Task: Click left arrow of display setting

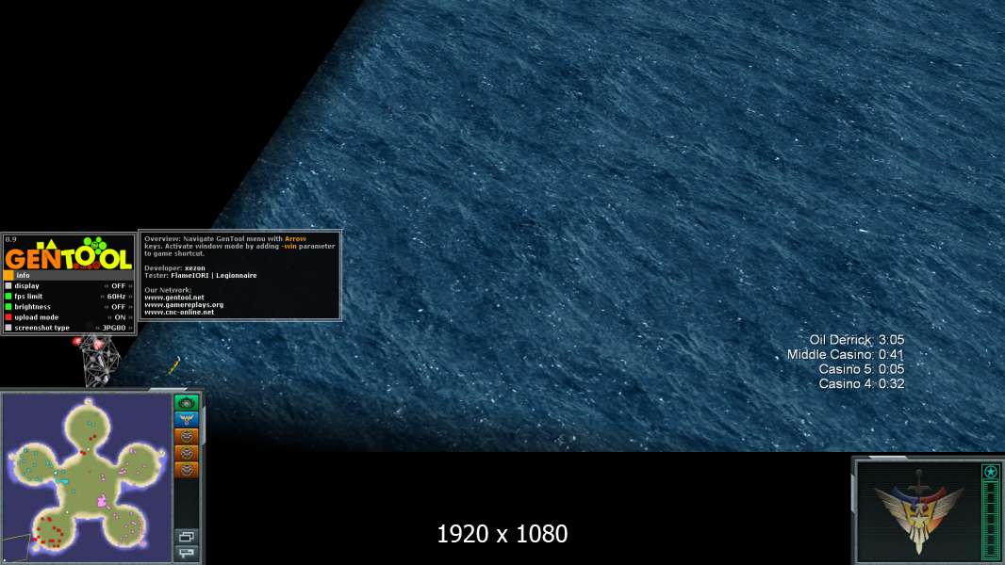Action: (x=107, y=286)
